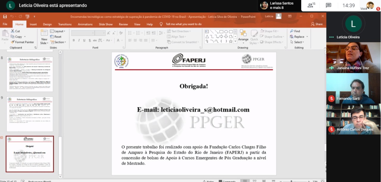Click the Tell me lightbulb icon
This screenshot has height=182, width=381.
pyautogui.click(x=161, y=24)
